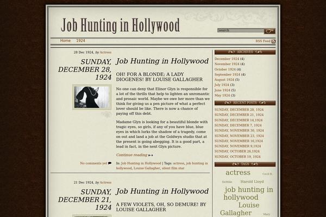Open recent post SUNDAY, OCTOBER 19, 1924

click(x=237, y=157)
